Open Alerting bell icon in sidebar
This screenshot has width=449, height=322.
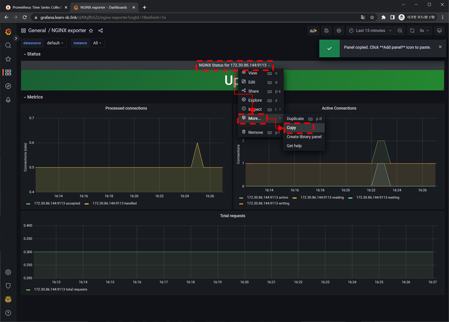8,100
